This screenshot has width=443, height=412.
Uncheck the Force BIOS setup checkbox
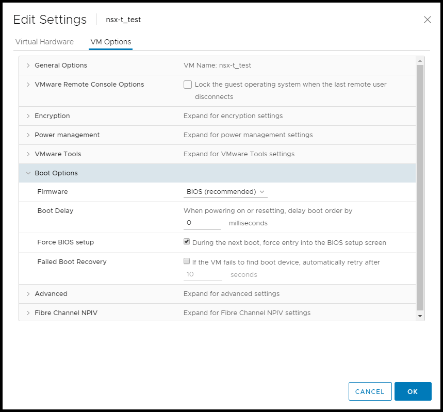click(x=187, y=242)
